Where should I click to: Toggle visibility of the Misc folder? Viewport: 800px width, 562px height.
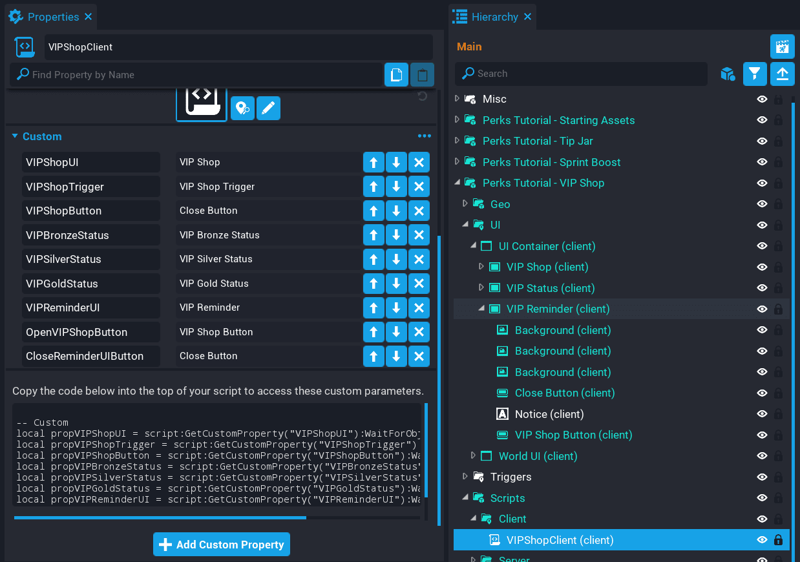[x=762, y=99]
